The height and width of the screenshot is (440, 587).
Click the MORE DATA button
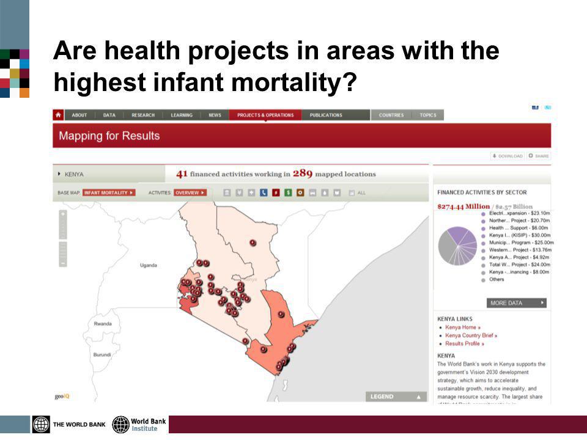[517, 303]
